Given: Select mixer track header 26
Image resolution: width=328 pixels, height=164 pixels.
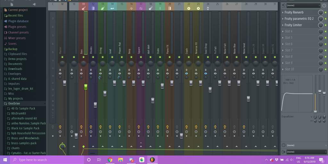Looking at the screenshot, I should pyautogui.click(x=227, y=6).
